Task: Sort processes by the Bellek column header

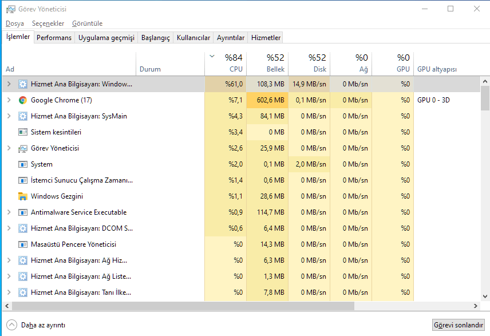Action: (267, 64)
